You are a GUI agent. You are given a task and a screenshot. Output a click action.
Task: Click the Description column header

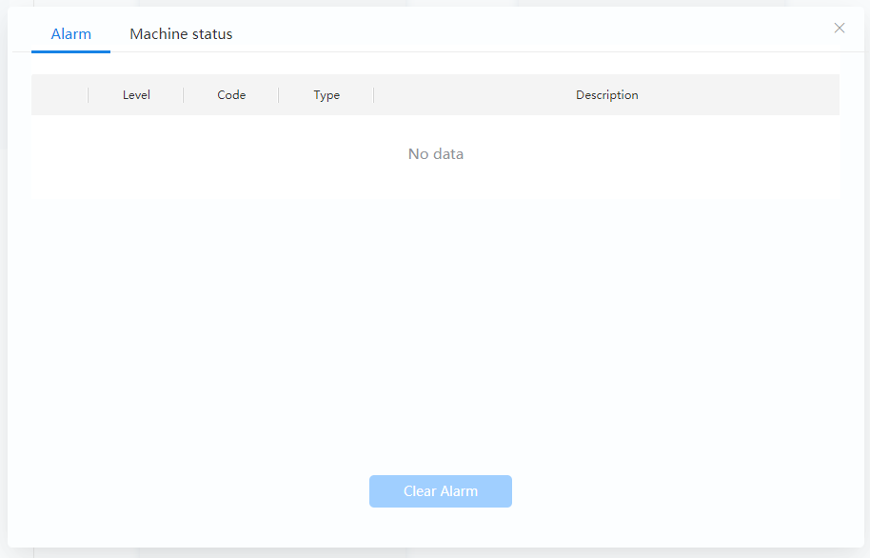[607, 95]
